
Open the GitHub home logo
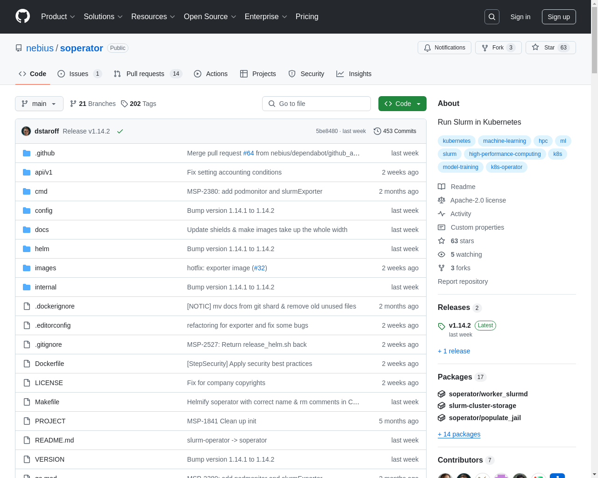(x=23, y=16)
